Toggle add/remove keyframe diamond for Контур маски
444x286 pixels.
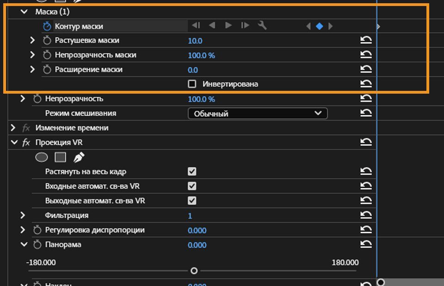320,26
